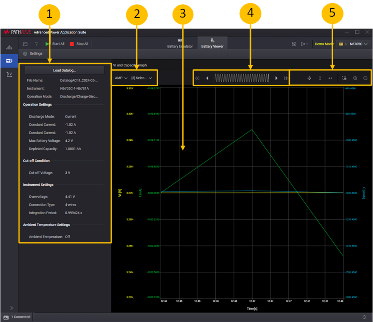Image resolution: width=373 pixels, height=322 pixels.
Task: Open the export dropdown arrow menu
Action: click(305, 44)
